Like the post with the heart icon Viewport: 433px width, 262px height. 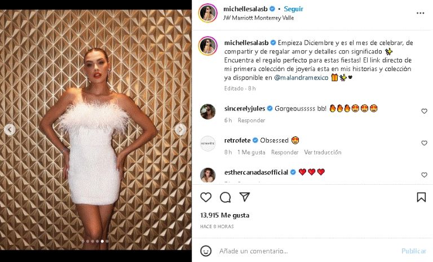(206, 197)
